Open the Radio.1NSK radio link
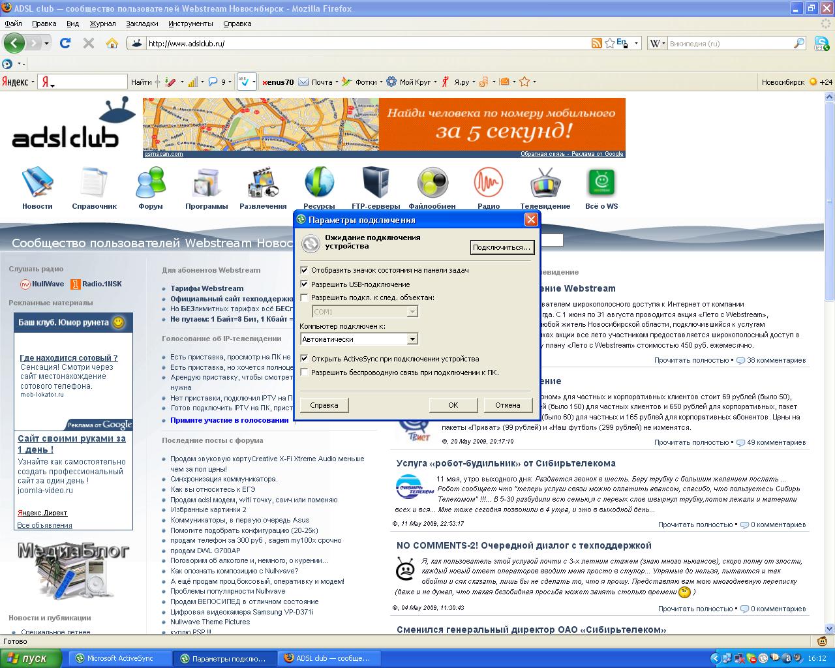This screenshot has height=668, width=835. [97, 284]
